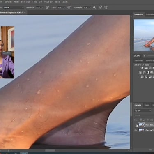Add a Curves adjustment

coord(150,68)
